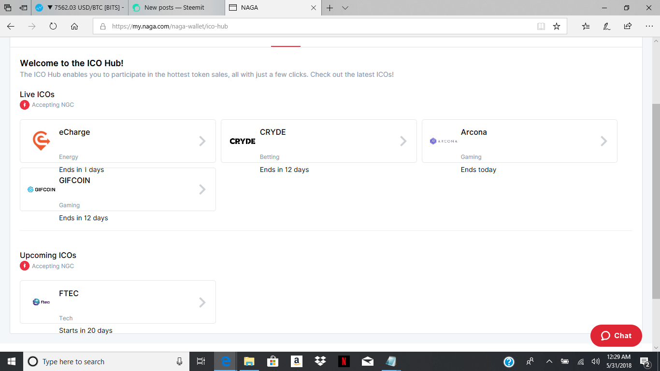The width and height of the screenshot is (660, 371).
Task: Open a new browser tab
Action: pos(330,8)
